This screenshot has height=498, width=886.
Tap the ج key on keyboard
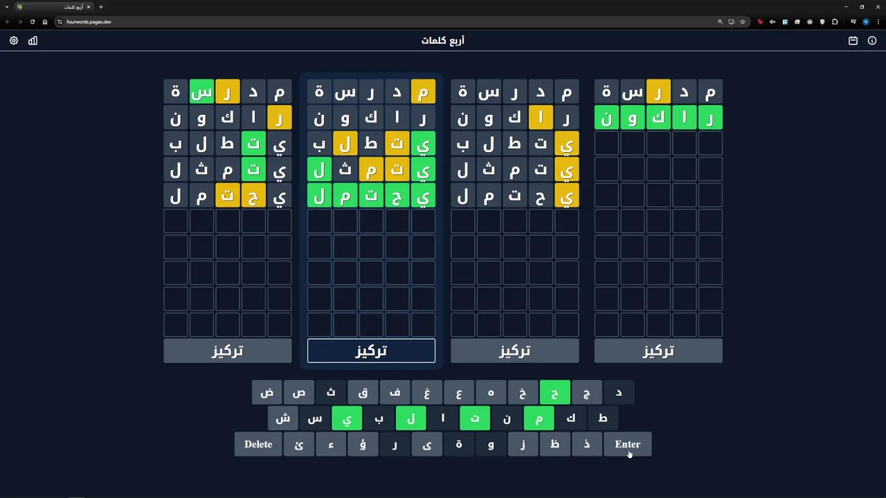[x=586, y=392]
